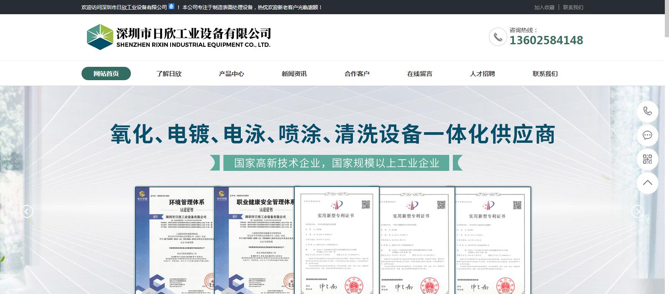669x294 pixels.
Task: Click the 加入收藏 link in top bar
Action: (544, 7)
